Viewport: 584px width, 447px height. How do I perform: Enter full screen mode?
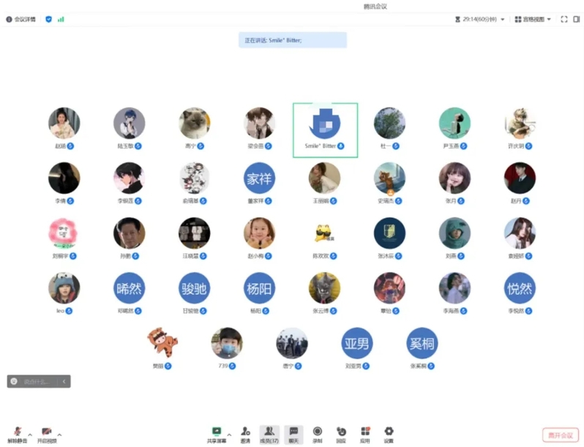click(564, 20)
